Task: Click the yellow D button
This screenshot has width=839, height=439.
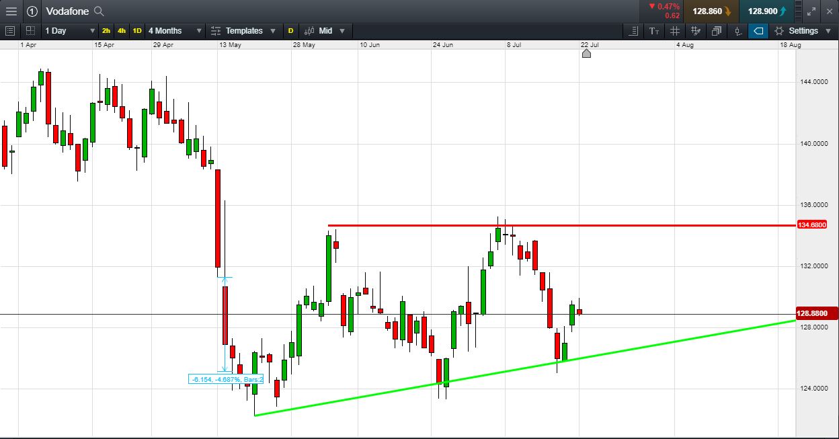Action: click(290, 31)
